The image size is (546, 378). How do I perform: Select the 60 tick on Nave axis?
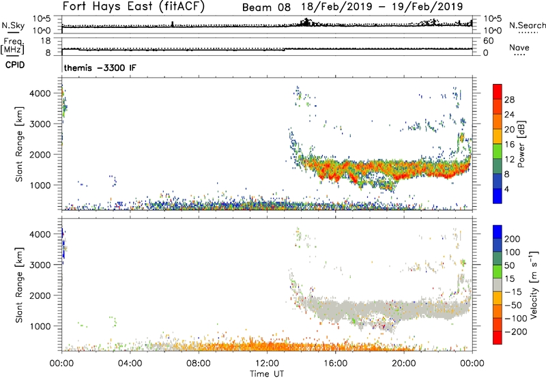[x=488, y=41]
